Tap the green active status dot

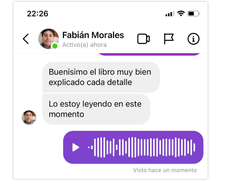(55, 46)
